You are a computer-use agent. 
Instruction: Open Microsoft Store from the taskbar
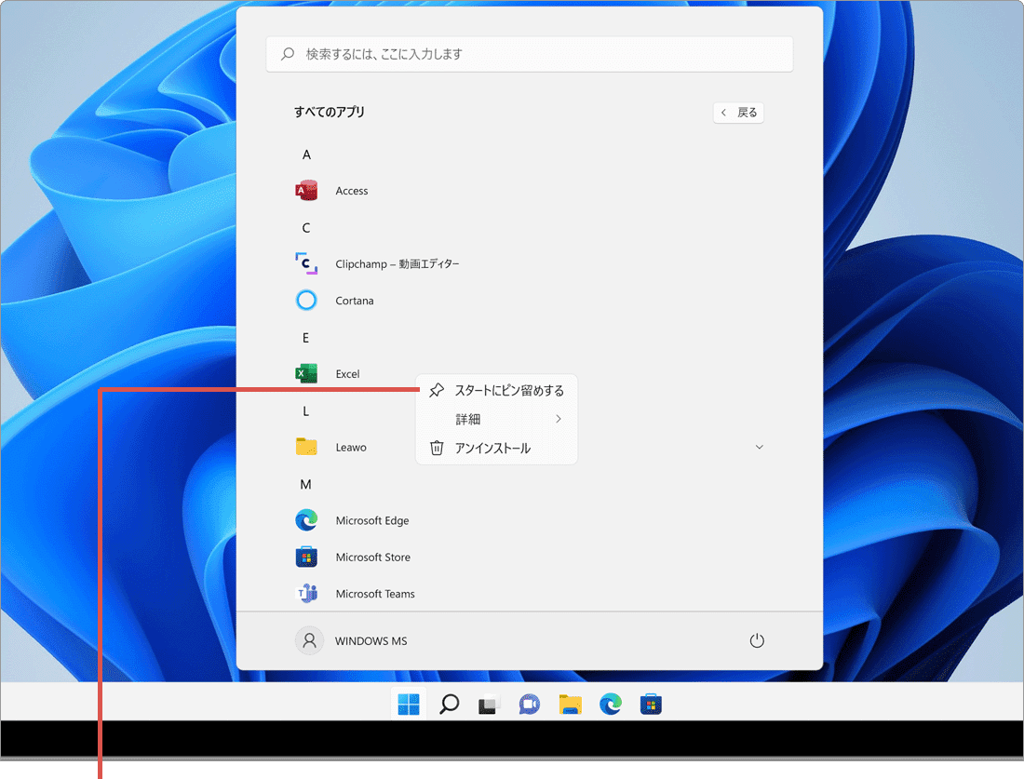pos(651,705)
